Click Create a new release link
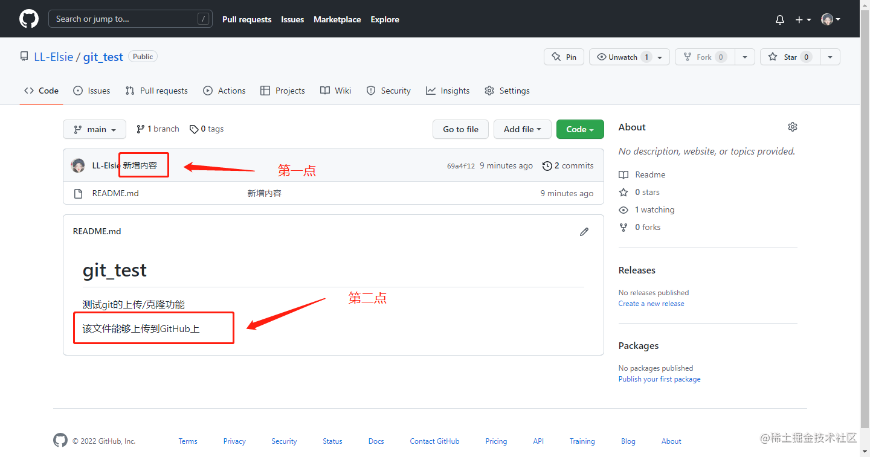870x457 pixels. (651, 304)
